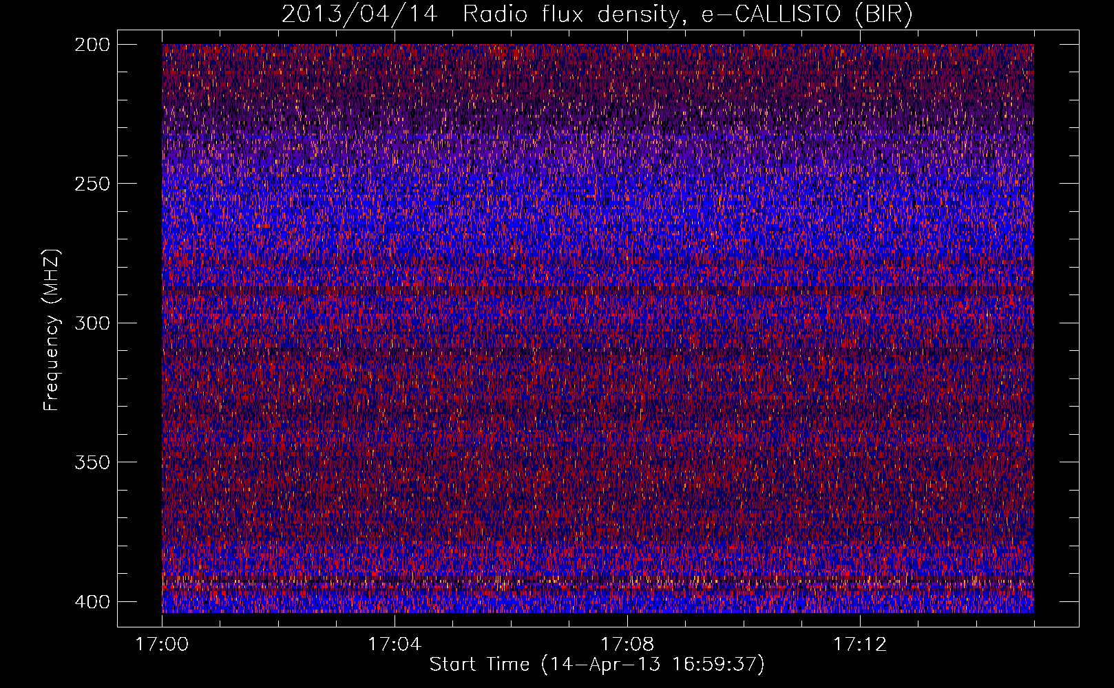The height and width of the screenshot is (688, 1114).
Task: Click the 400 frequency tick label
Action: (x=92, y=601)
